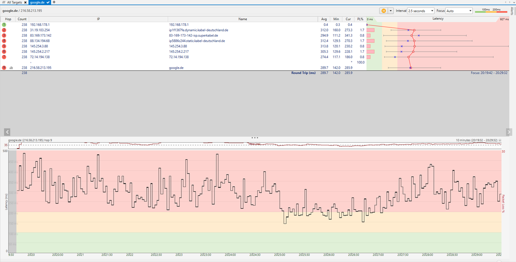The width and height of the screenshot is (516, 262).
Task: Select hop 5 red status icon
Action: 4,47
